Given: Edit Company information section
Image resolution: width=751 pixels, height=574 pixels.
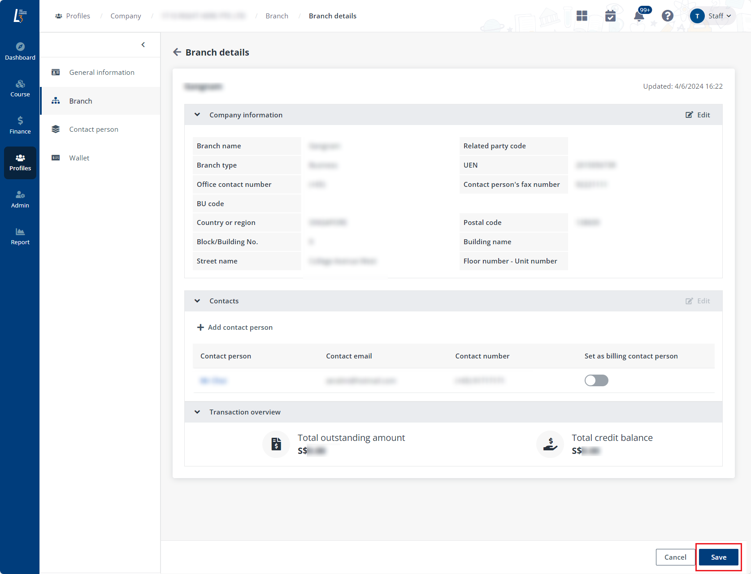Looking at the screenshot, I should pyautogui.click(x=698, y=115).
